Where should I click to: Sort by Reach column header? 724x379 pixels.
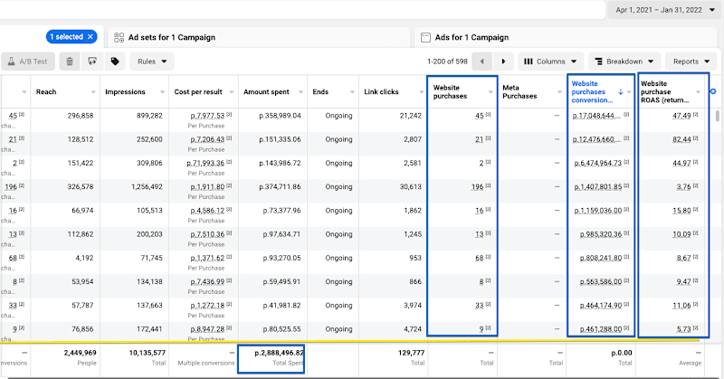tap(46, 92)
